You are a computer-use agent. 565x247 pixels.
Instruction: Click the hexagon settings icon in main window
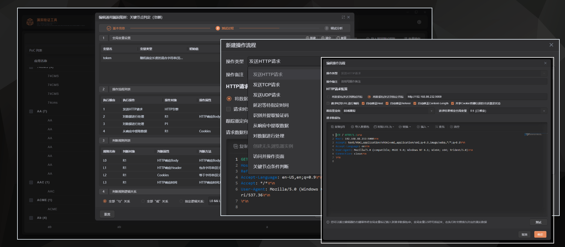pyautogui.click(x=419, y=22)
